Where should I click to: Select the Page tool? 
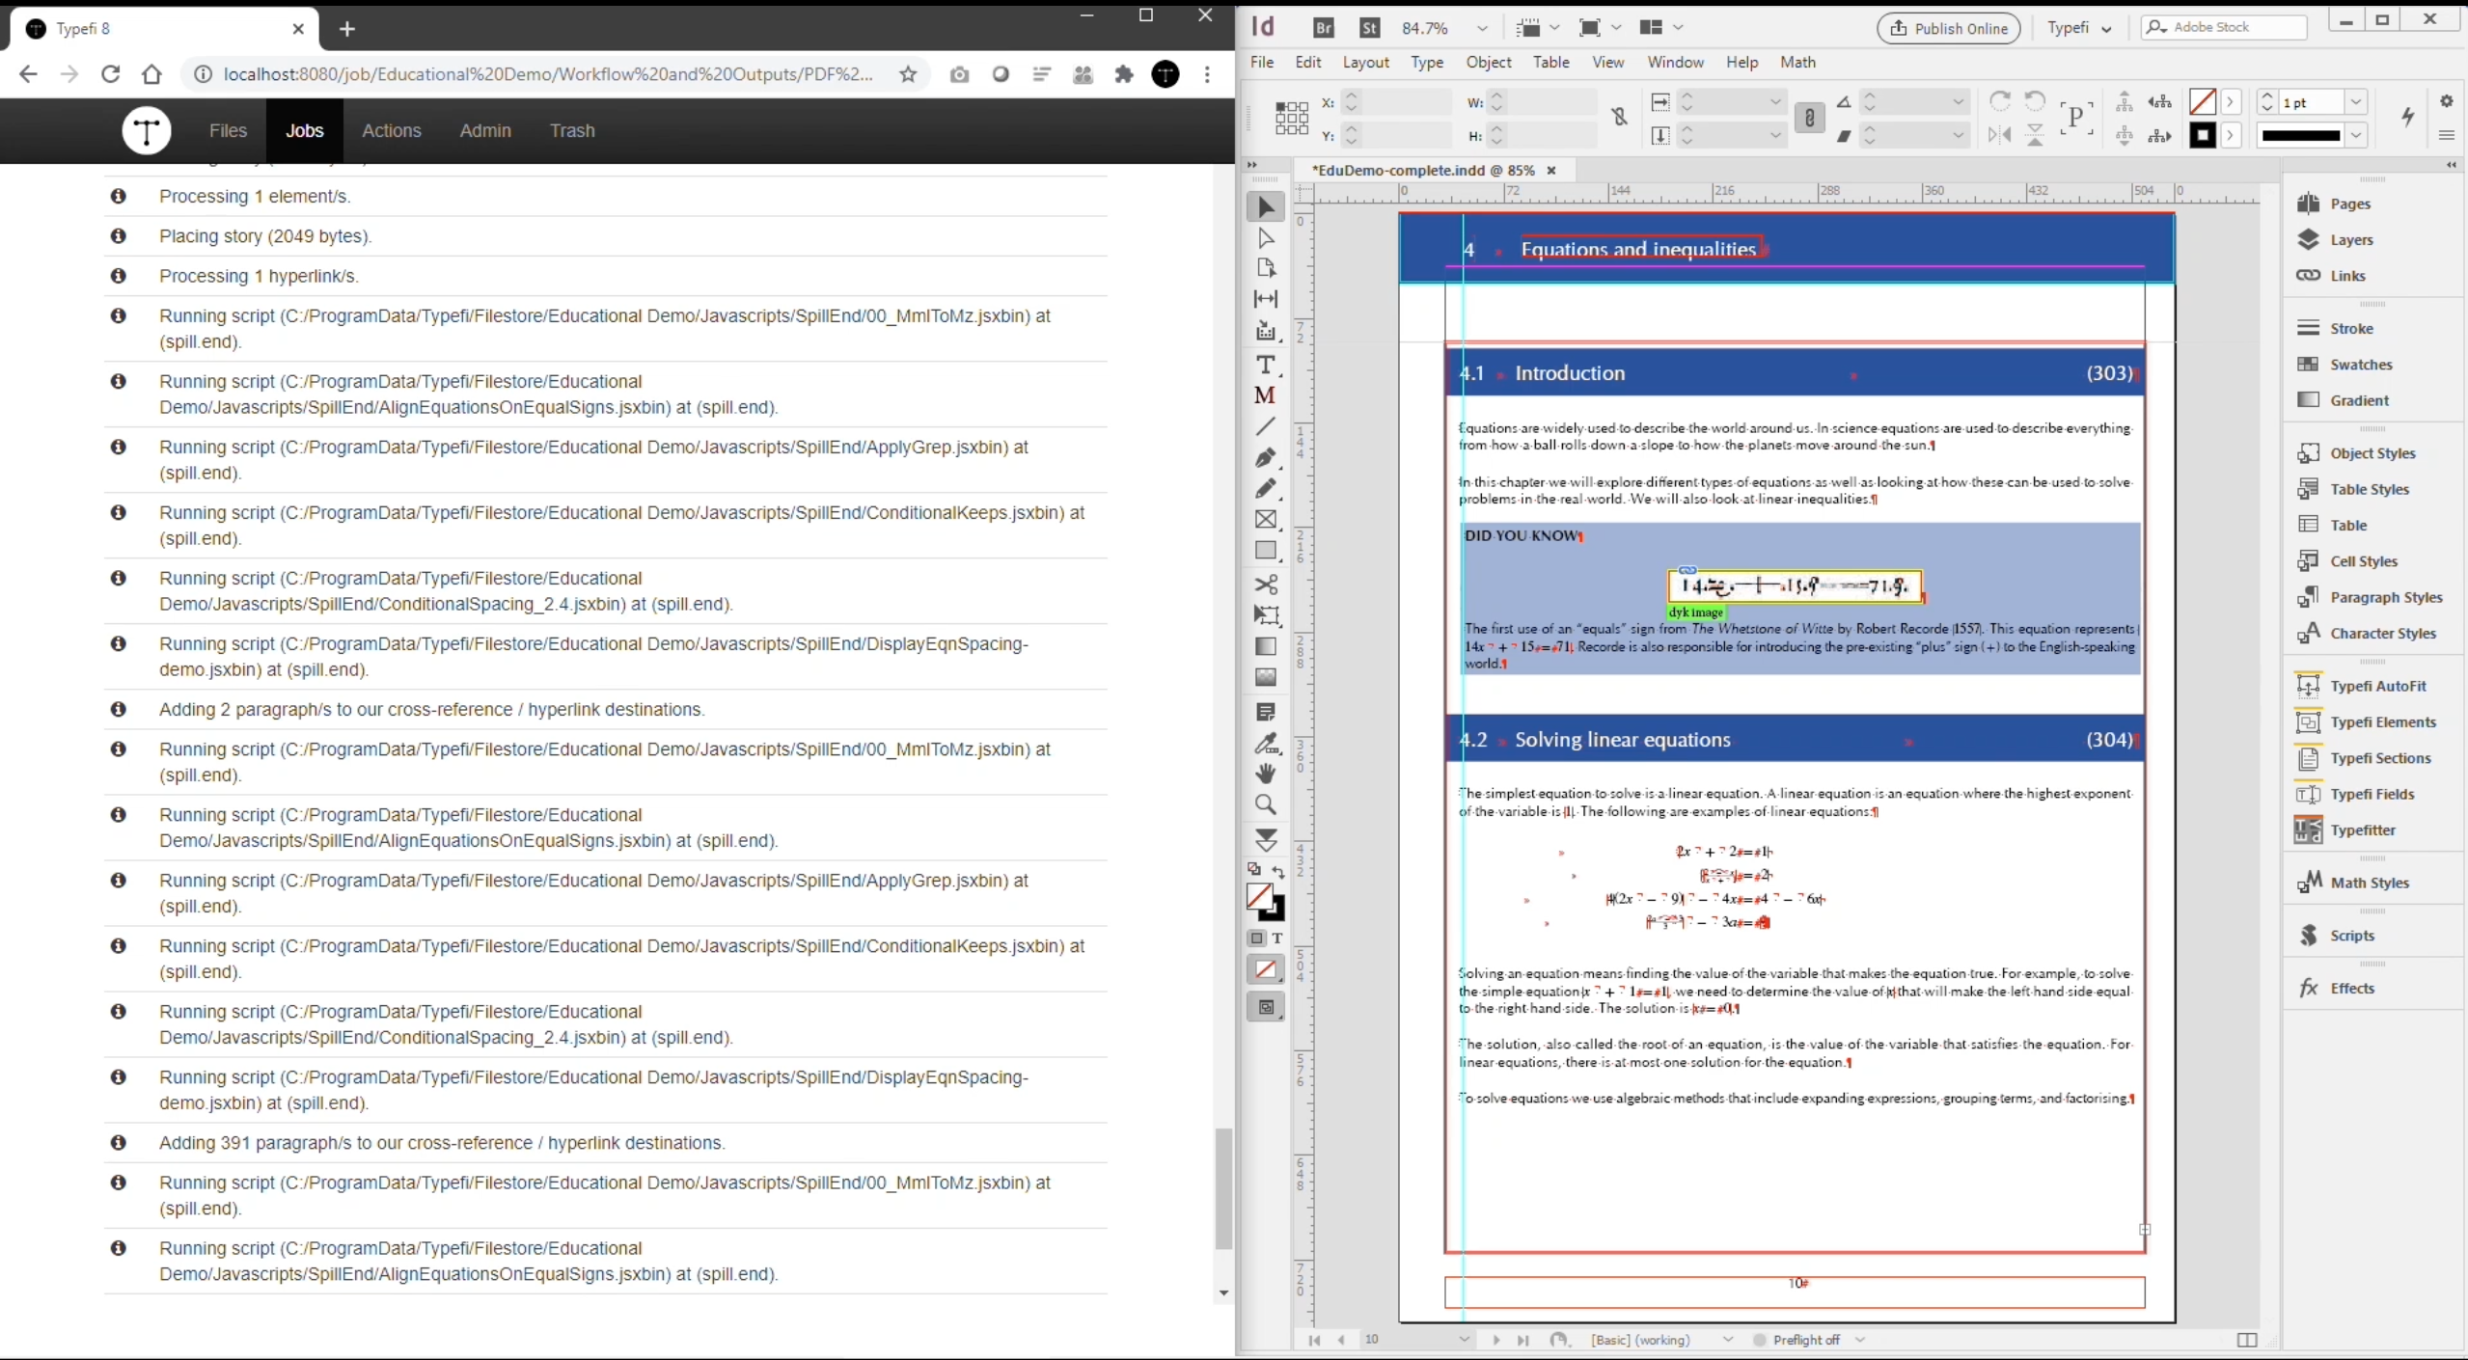tap(1266, 268)
